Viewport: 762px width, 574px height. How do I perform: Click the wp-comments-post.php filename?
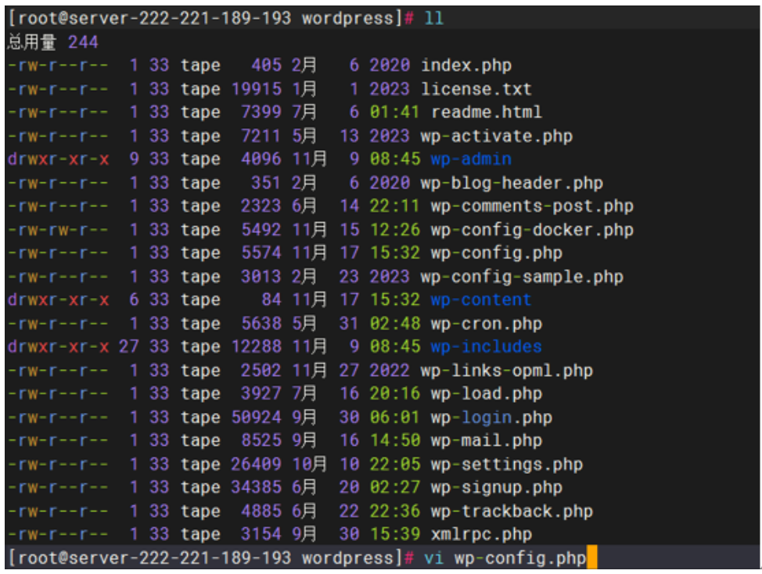(x=531, y=206)
